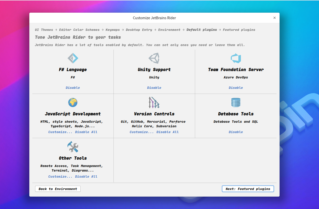Click the Database Tools stacked-disks icon
The width and height of the screenshot is (319, 209).
tap(236, 102)
